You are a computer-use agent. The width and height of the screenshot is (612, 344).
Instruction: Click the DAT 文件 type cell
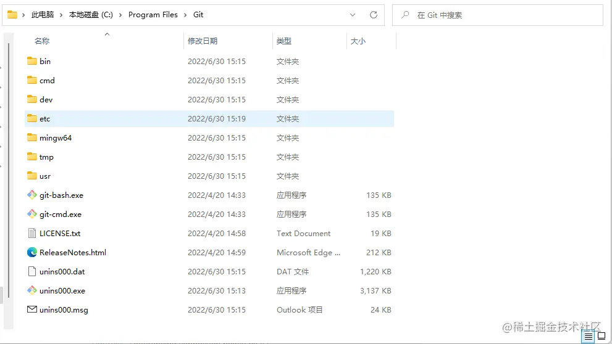click(293, 271)
